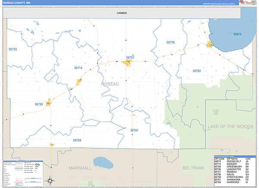Click the 56759 ZIP label on map

77,140
